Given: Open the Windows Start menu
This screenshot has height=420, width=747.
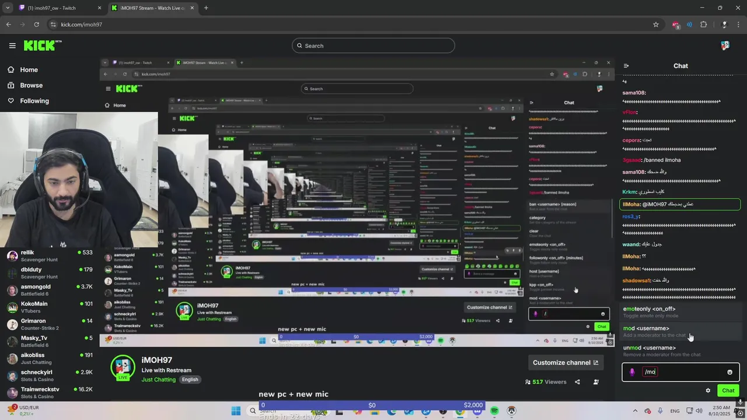Looking at the screenshot, I should pos(236,411).
